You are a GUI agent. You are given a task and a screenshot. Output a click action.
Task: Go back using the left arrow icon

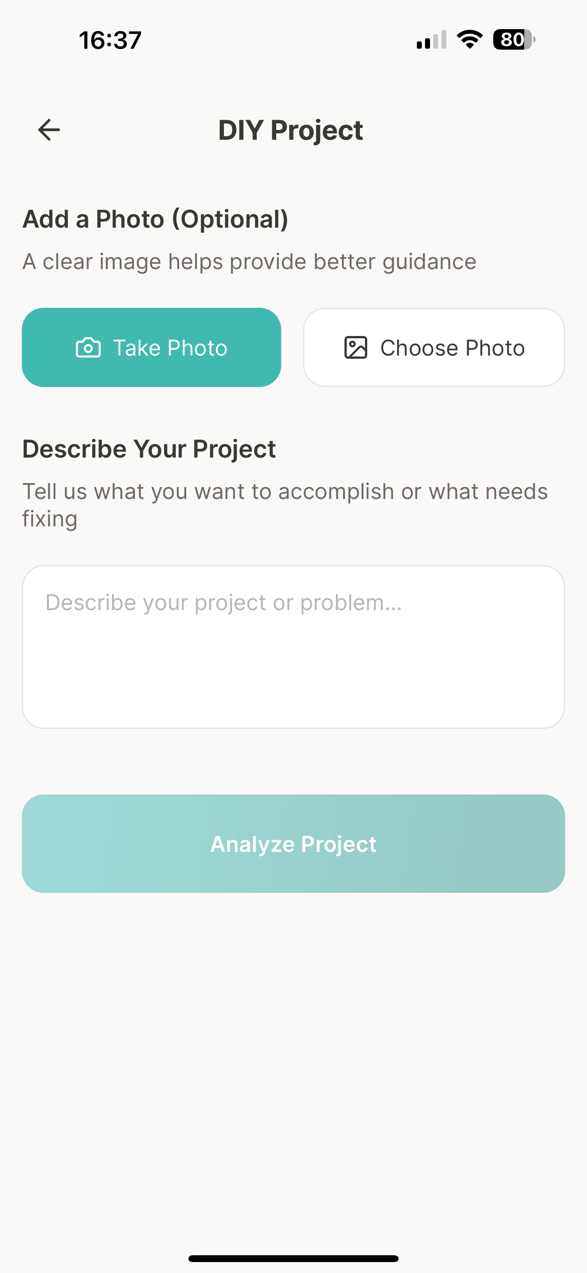[49, 130]
